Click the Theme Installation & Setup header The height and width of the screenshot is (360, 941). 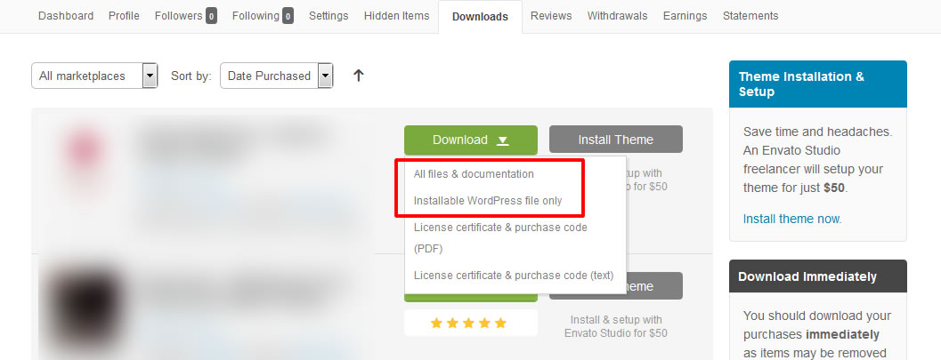[x=818, y=84]
